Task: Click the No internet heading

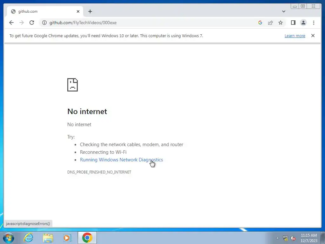Action: click(x=87, y=112)
